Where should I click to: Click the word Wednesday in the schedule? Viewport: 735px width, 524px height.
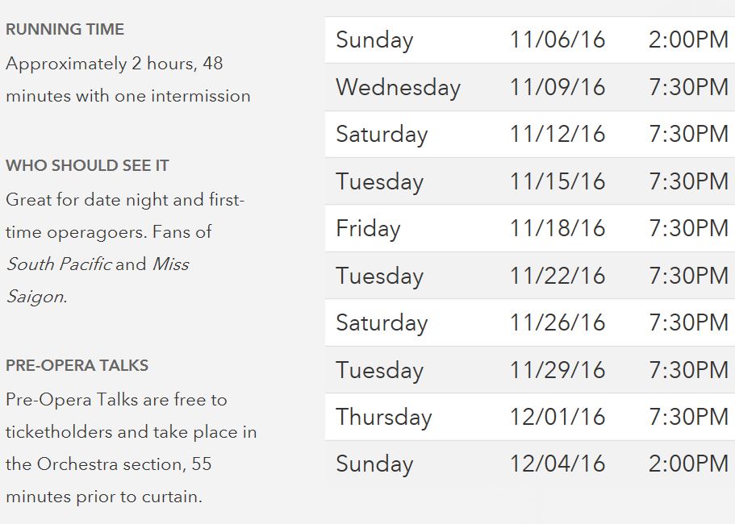[x=398, y=87]
